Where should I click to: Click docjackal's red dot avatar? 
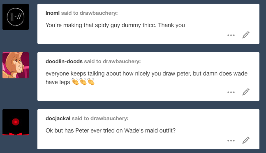coord(16,122)
